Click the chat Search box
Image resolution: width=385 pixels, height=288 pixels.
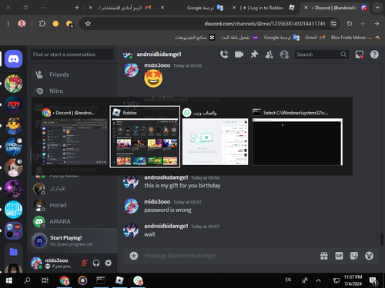point(321,55)
